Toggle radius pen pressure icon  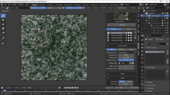tap(63, 8)
